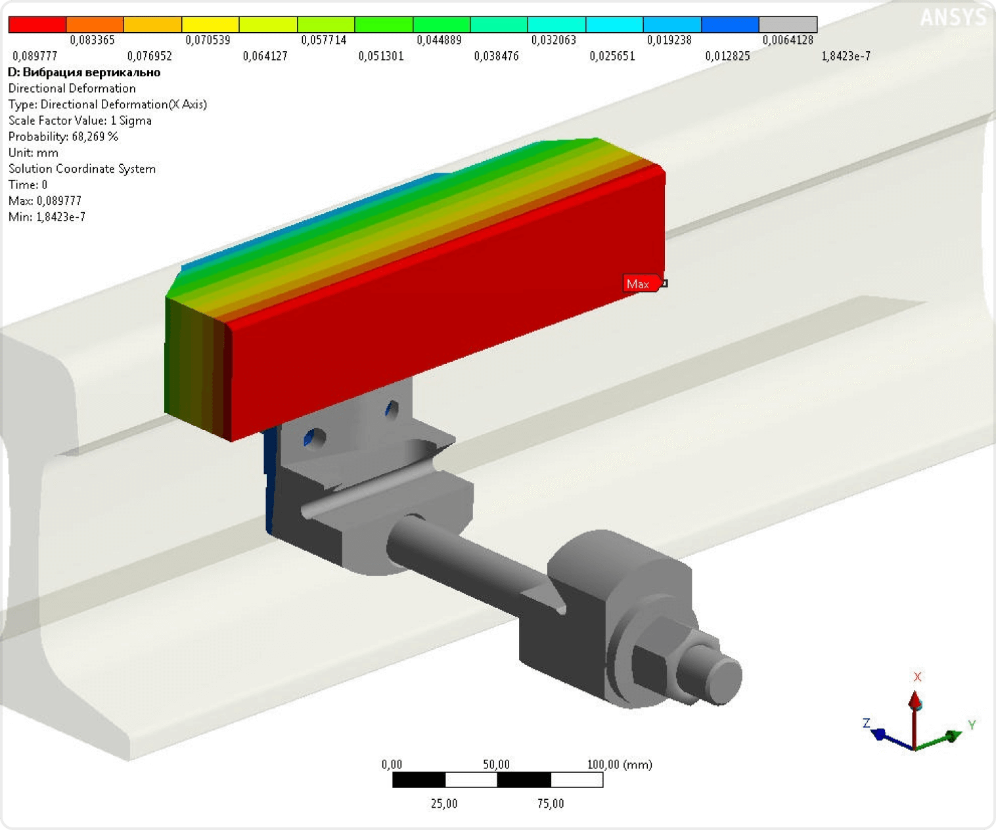Click the Max probe label
Image resolution: width=996 pixels, height=830 pixels.
click(642, 284)
